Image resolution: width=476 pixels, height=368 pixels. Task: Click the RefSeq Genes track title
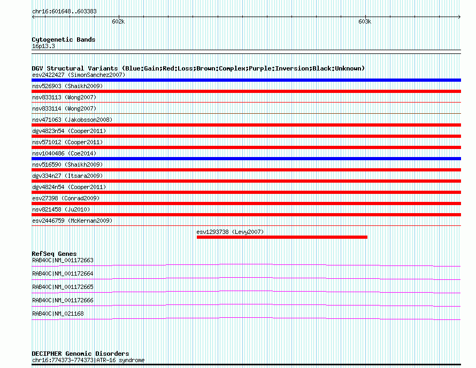(x=55, y=254)
